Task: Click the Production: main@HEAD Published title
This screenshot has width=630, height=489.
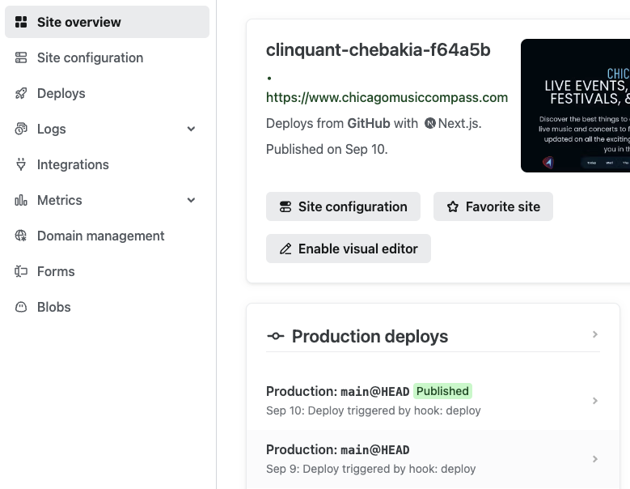Action: click(x=337, y=391)
